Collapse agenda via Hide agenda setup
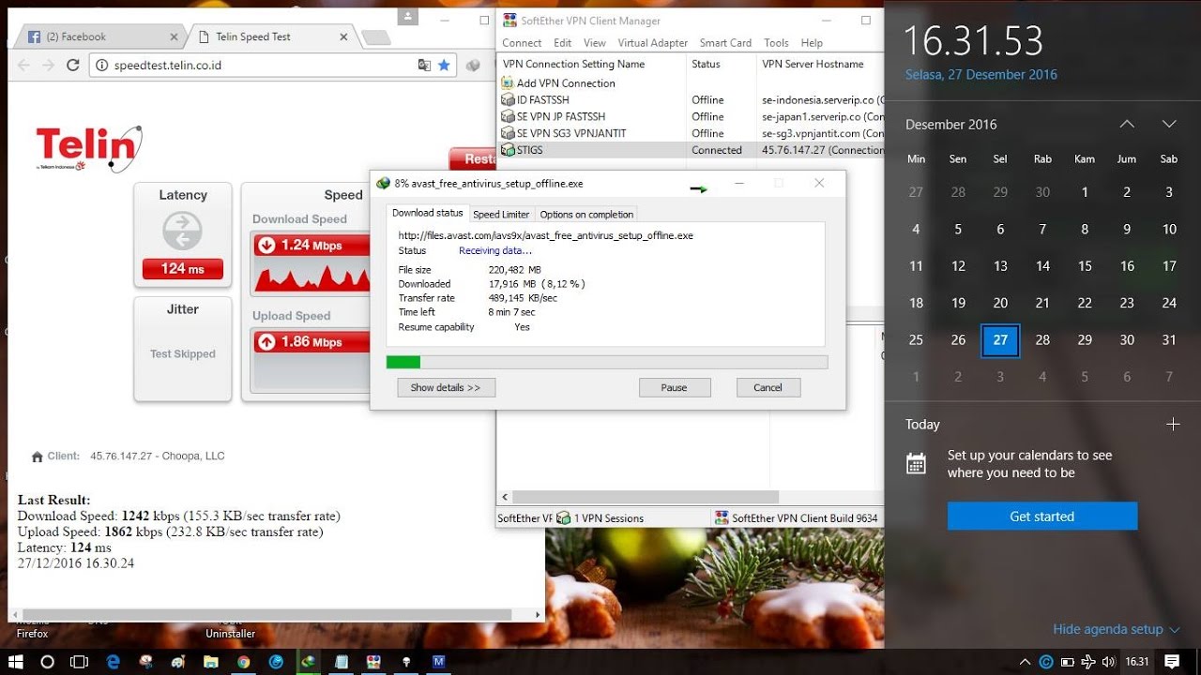This screenshot has height=675, width=1201. click(x=1117, y=629)
